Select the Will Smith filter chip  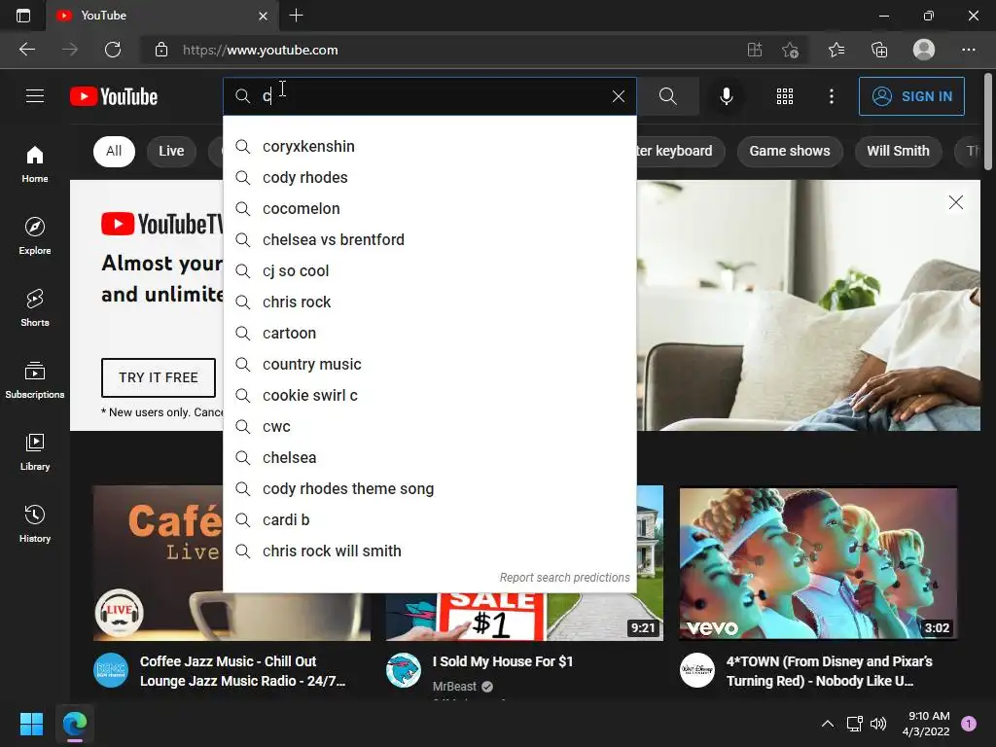point(898,151)
